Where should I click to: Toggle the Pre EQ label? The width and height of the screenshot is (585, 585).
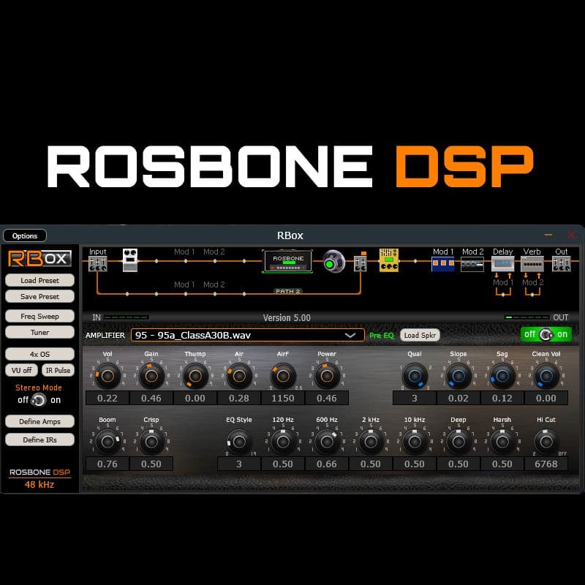coord(381,335)
